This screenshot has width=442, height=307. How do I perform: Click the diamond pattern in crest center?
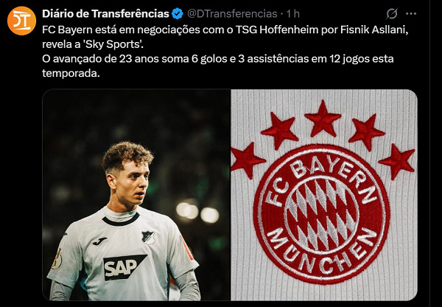321,213
